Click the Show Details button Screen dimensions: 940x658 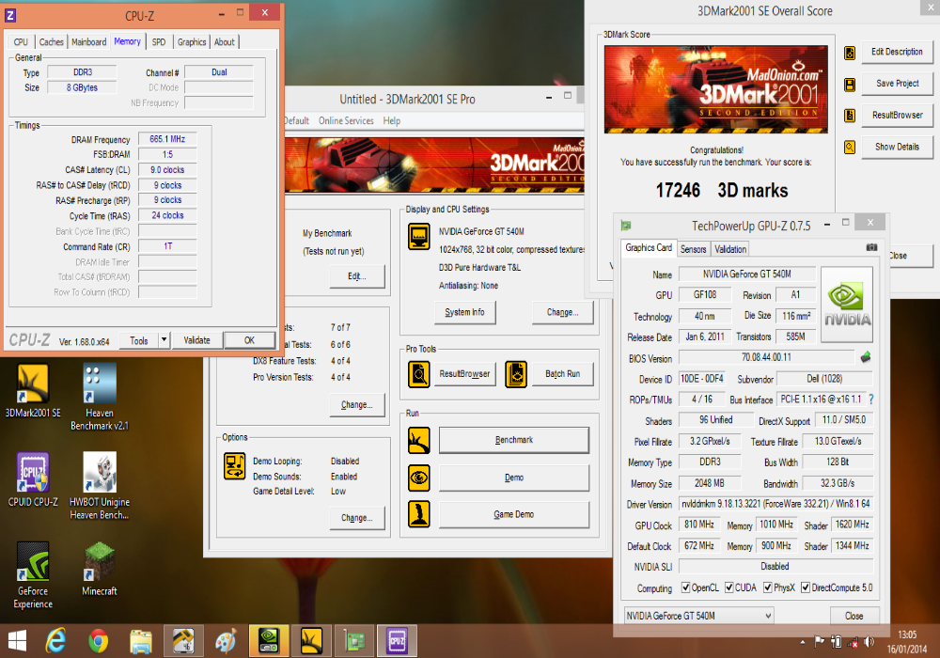click(x=897, y=147)
